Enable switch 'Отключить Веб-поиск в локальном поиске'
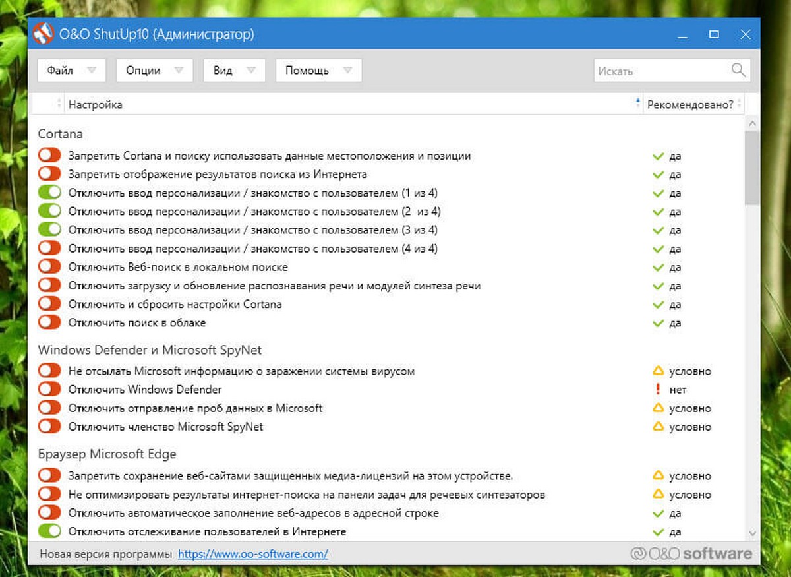The width and height of the screenshot is (791, 577). tap(49, 267)
